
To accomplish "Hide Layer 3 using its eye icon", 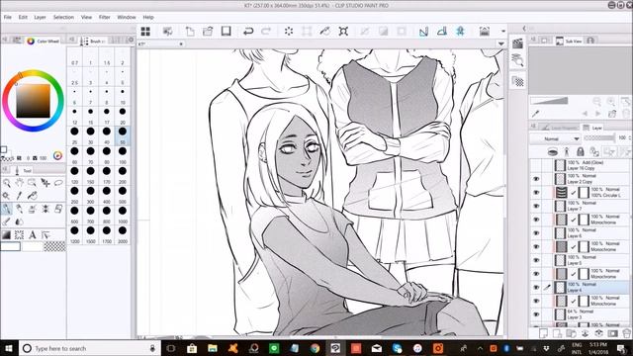I will pyautogui.click(x=536, y=314).
